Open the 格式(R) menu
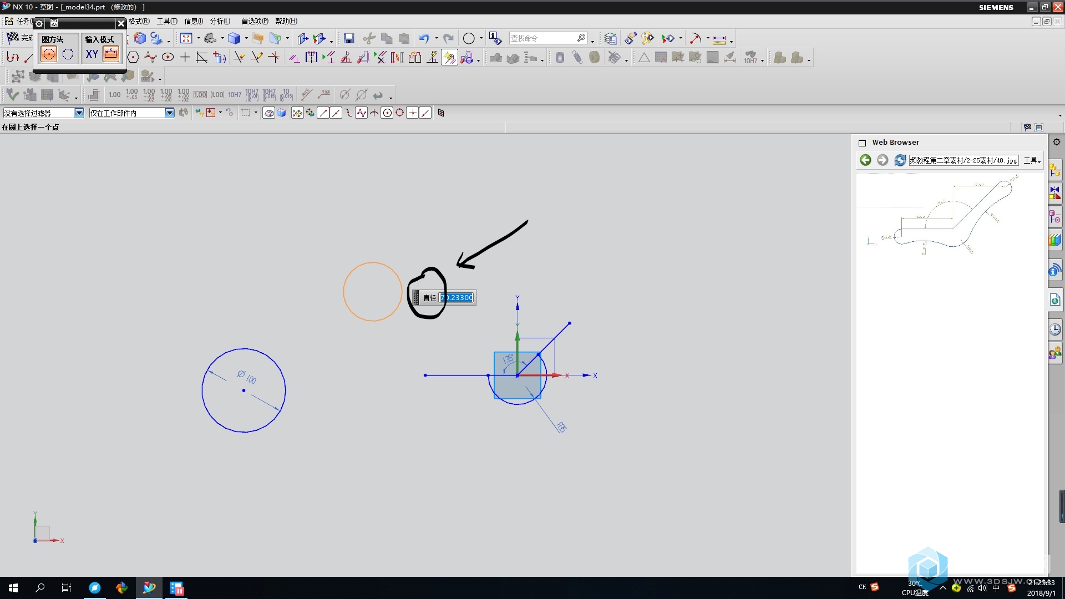Viewport: 1065px width, 599px height. 139,21
